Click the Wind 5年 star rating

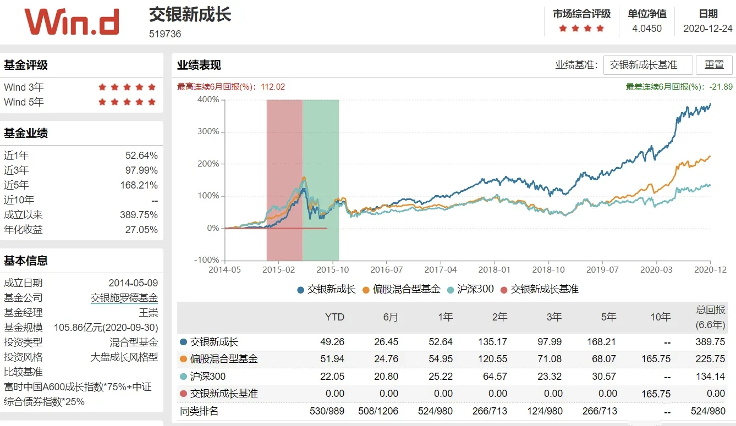click(x=127, y=102)
